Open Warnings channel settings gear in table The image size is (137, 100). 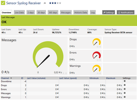click(125, 97)
